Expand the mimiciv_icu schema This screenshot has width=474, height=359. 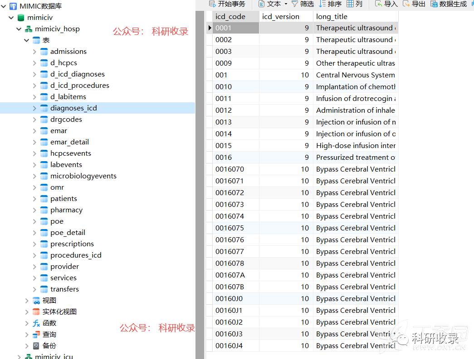point(19,357)
